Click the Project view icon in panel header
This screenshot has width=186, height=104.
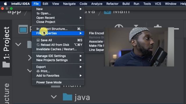click(23, 29)
